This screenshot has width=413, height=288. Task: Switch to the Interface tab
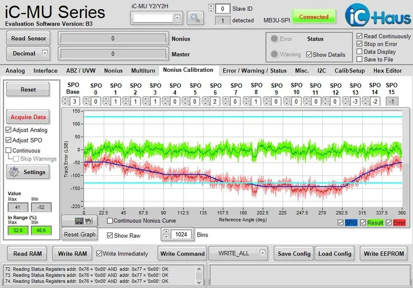coord(45,71)
